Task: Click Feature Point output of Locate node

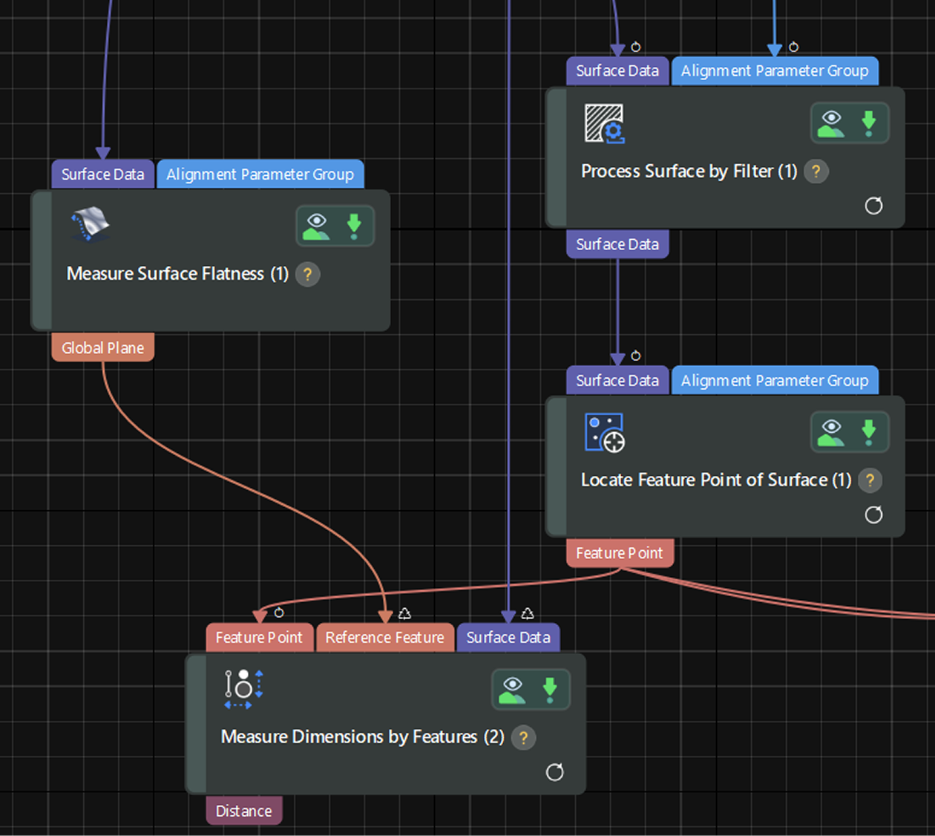Action: (x=619, y=553)
